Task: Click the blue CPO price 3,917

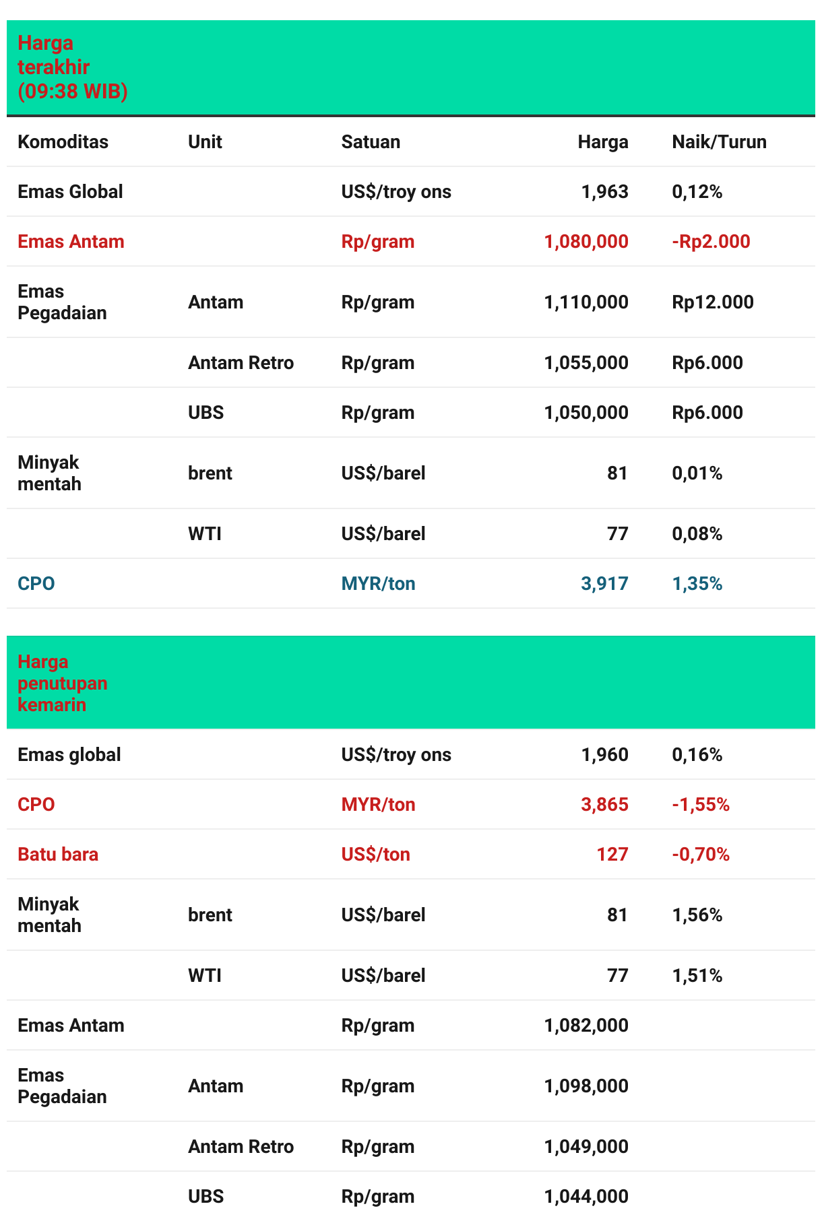Action: [x=604, y=584]
